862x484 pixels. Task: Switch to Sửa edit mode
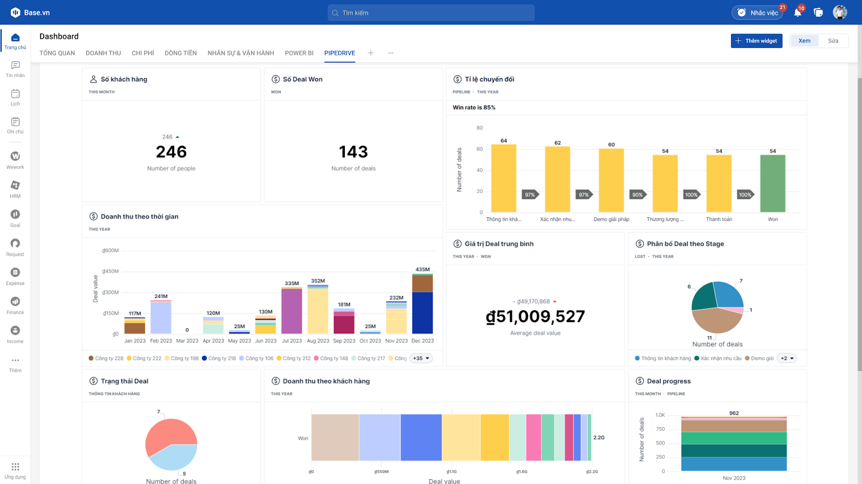(x=833, y=41)
